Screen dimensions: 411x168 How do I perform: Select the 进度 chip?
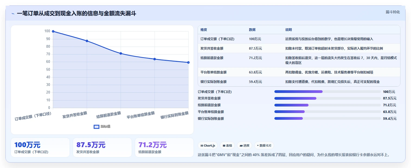pos(245,146)
